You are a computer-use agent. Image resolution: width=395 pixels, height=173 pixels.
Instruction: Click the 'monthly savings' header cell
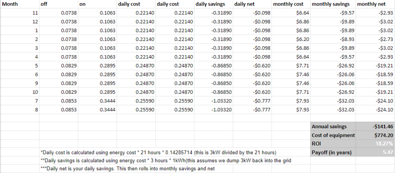pyautogui.click(x=333, y=4)
